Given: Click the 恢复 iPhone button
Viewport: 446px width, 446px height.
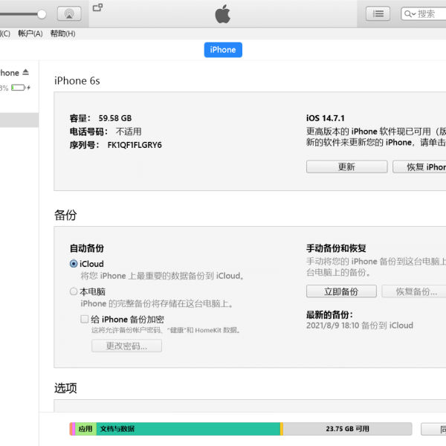Looking at the screenshot, I should pyautogui.click(x=419, y=167).
